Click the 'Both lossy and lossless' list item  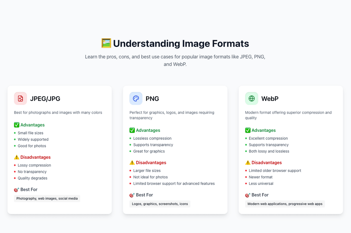(269, 151)
